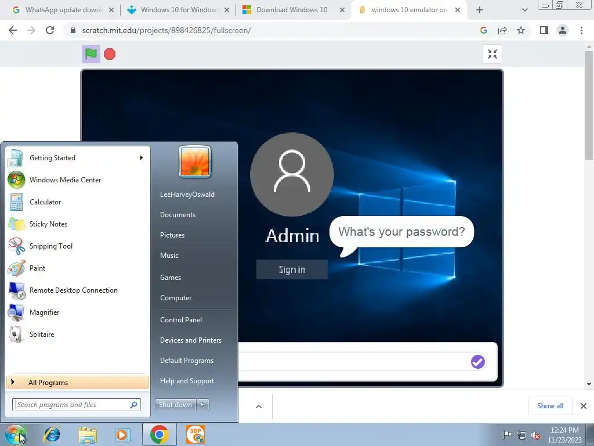Open Windows Explorer folder on taskbar

click(88, 434)
